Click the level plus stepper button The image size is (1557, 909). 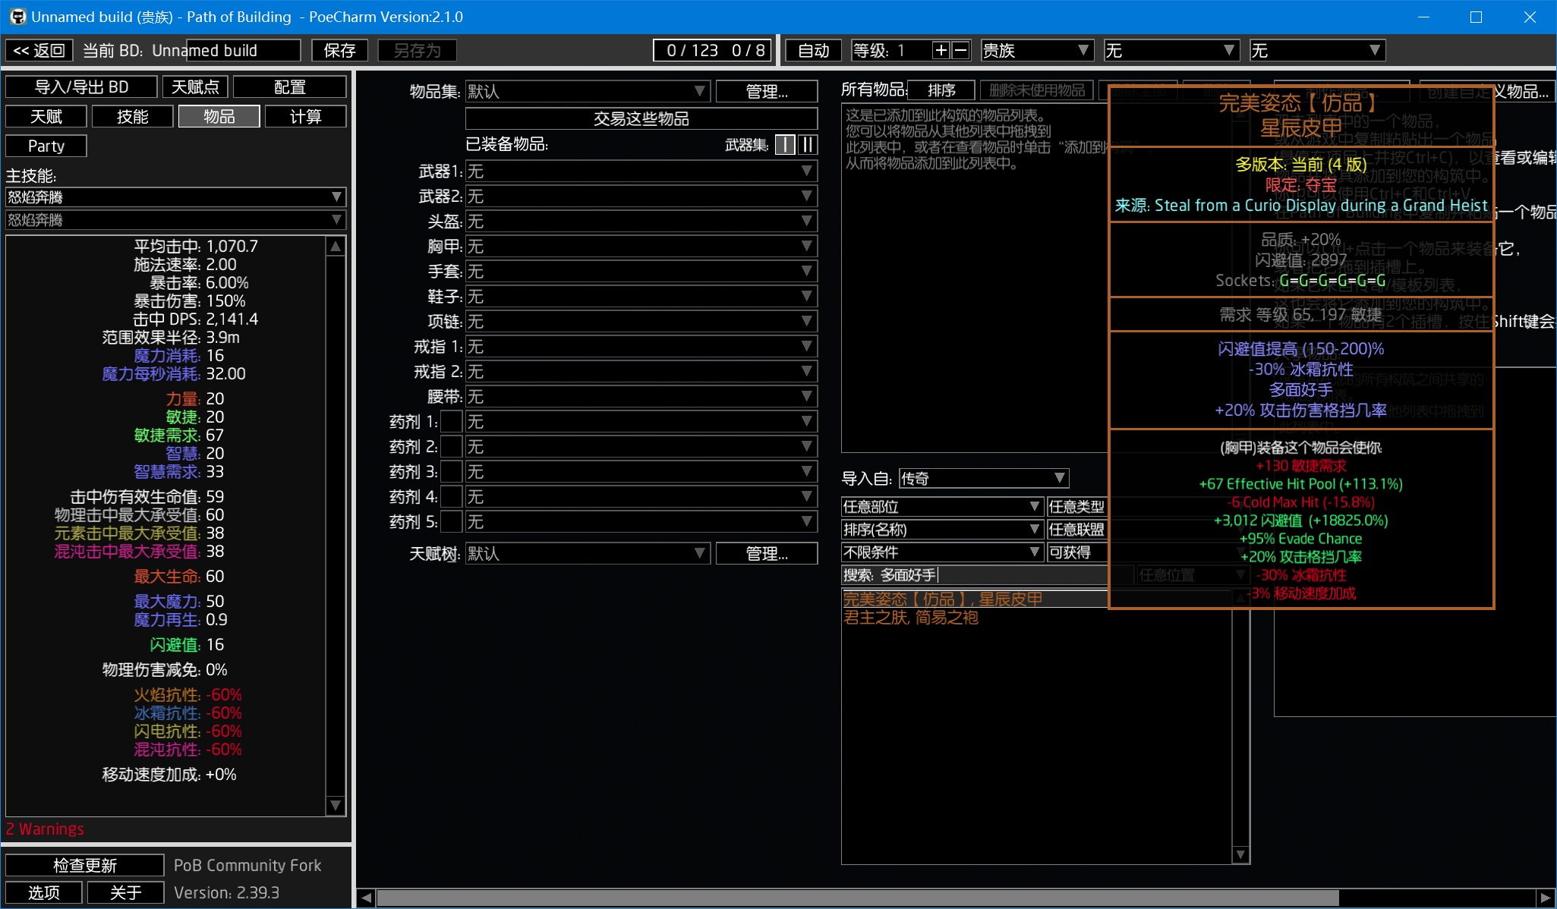coord(941,50)
